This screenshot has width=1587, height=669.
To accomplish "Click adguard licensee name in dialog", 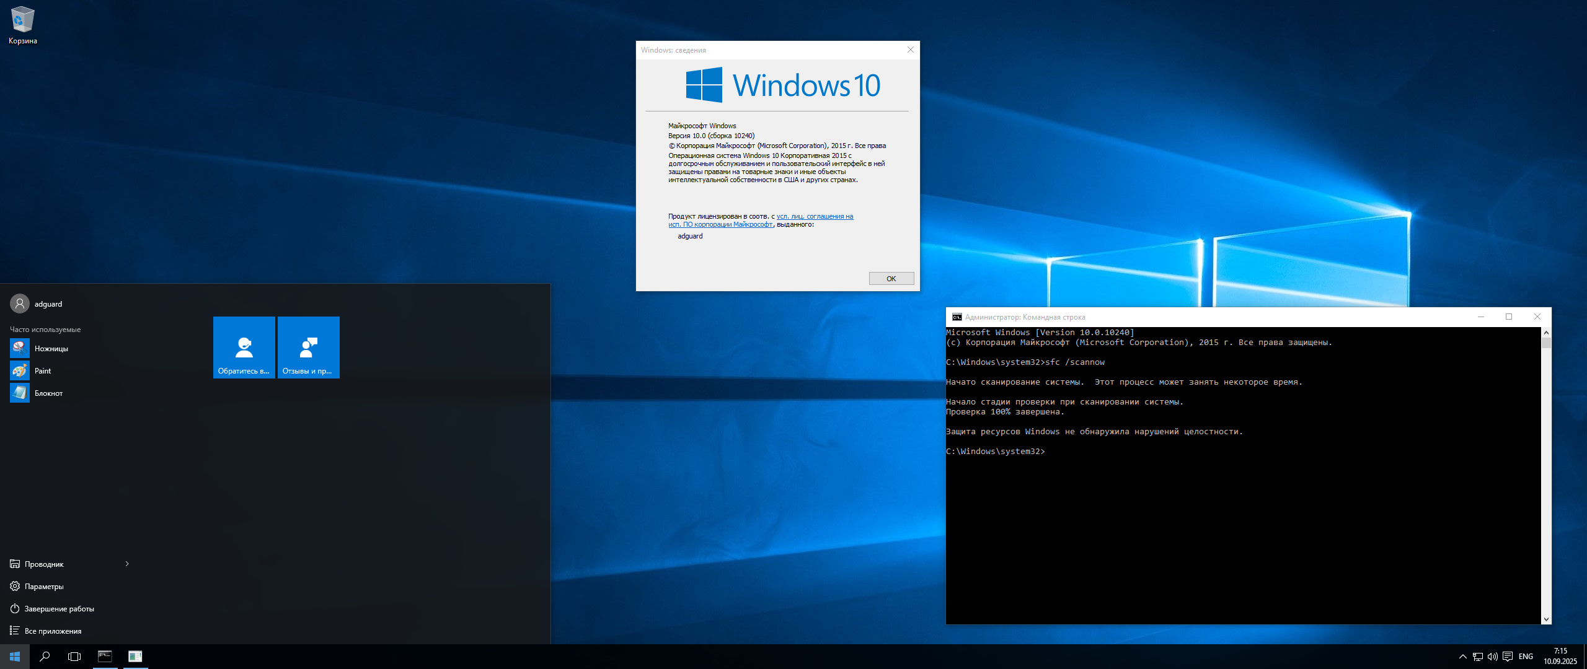I will (x=690, y=236).
